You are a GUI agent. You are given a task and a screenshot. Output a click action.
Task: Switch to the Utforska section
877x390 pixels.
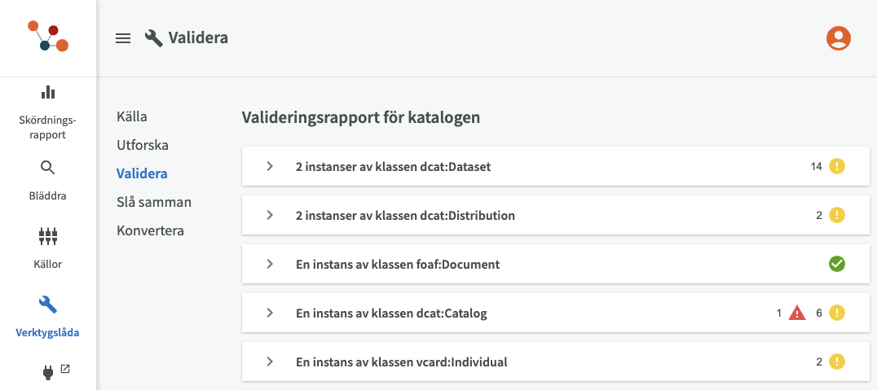143,145
